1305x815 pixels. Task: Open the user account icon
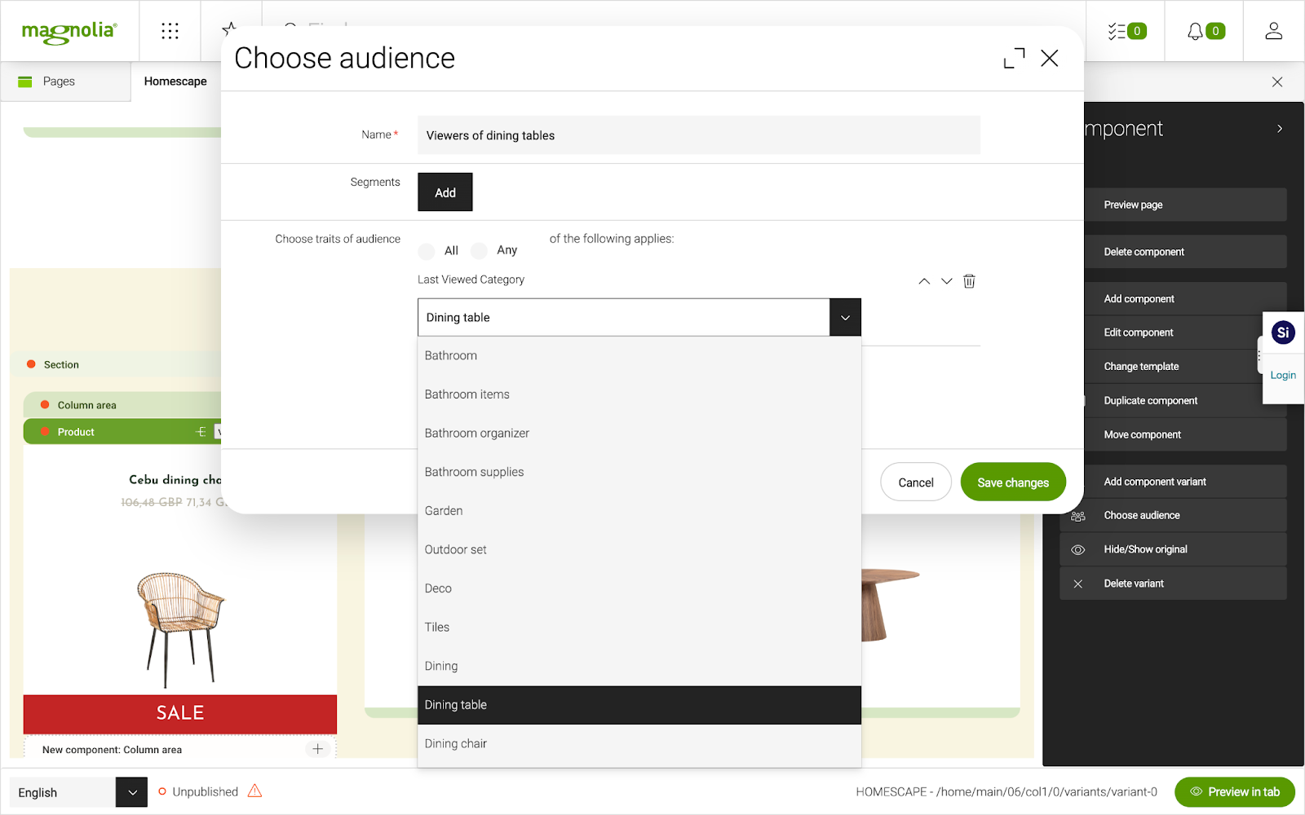coord(1273,30)
